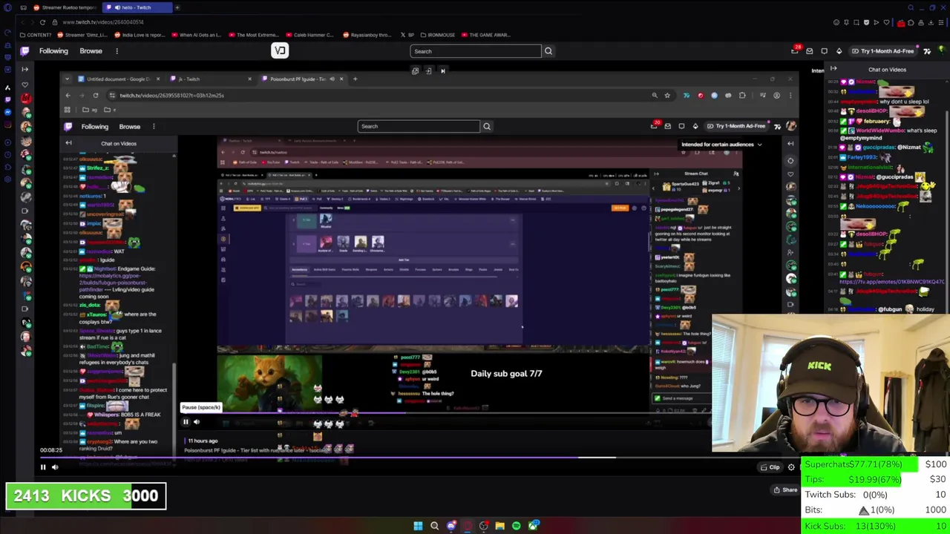Click the white VJ logo overlay
Viewport: 950px width, 534px height.
(x=279, y=50)
